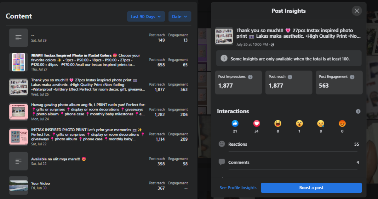Click the text post icon for Available na ulit
The height and width of the screenshot is (199, 378).
tap(19, 161)
